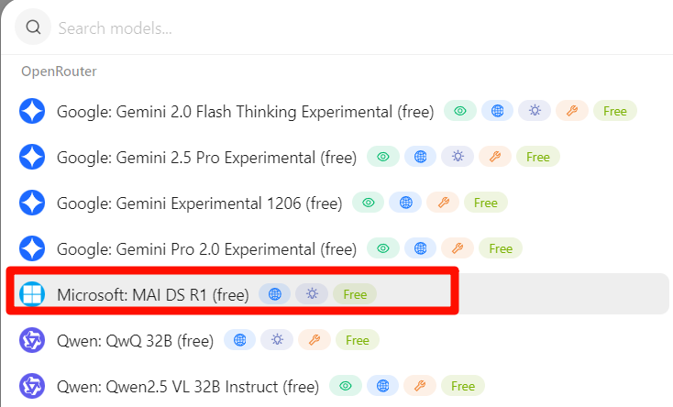Click the web globe badge on Gemini 2.0 Flash Thinking
The height and width of the screenshot is (407, 673).
point(497,111)
